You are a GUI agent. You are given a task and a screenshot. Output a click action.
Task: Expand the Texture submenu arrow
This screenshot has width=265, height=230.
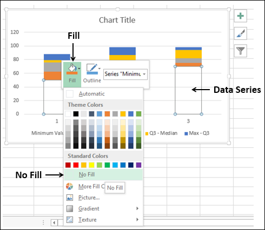click(137, 220)
